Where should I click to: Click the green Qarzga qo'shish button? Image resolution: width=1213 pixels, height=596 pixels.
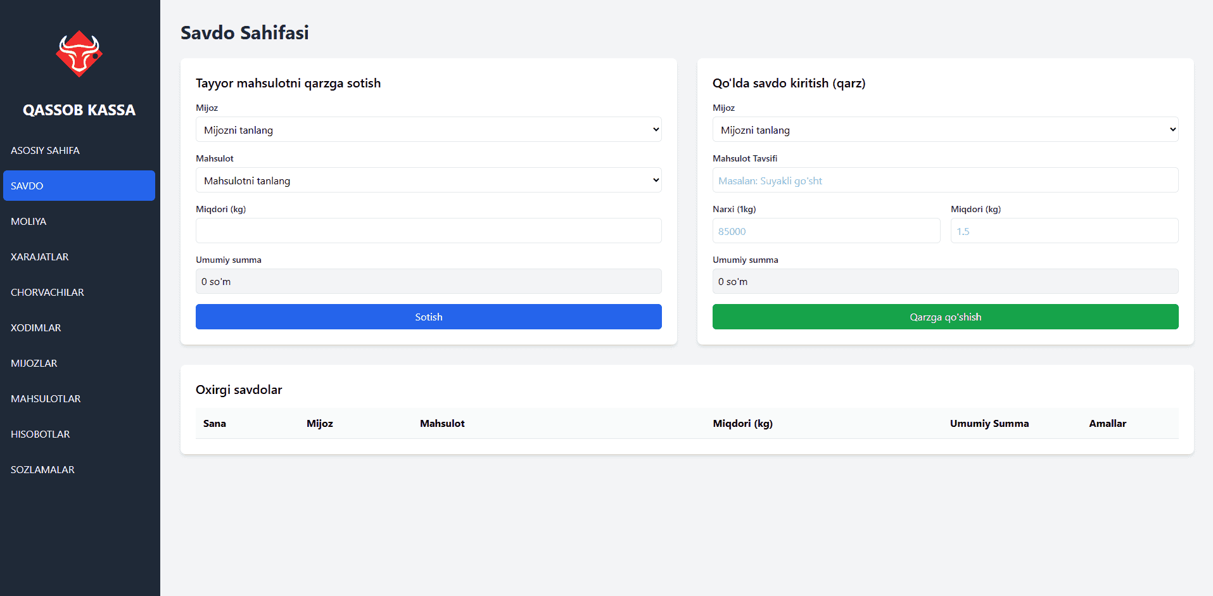[x=945, y=317]
